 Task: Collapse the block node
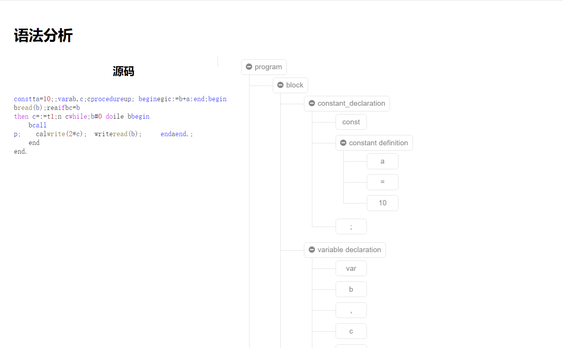[x=280, y=85]
